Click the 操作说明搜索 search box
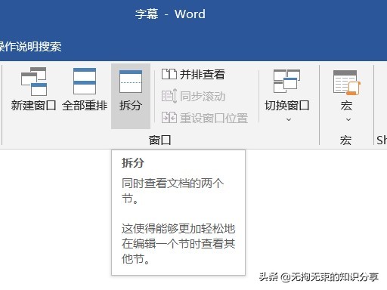The image size is (387, 290). click(30, 47)
